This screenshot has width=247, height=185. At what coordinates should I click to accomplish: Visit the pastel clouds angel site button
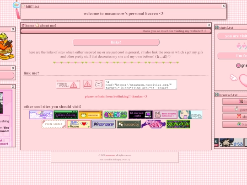pyautogui.click(x=41, y=115)
